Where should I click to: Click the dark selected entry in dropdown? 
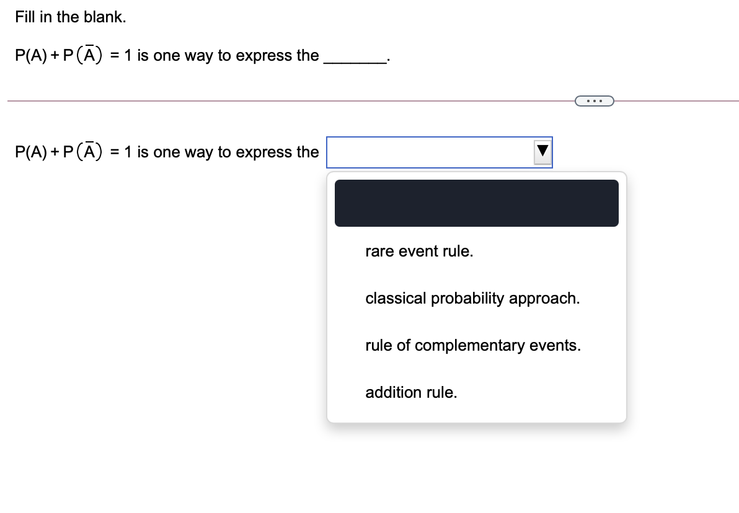(x=476, y=203)
